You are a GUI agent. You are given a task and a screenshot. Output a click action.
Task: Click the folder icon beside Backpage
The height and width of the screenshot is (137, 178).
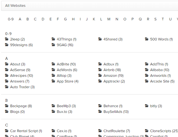pos(7,106)
